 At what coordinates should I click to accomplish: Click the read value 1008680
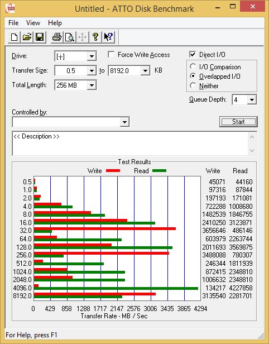click(241, 207)
